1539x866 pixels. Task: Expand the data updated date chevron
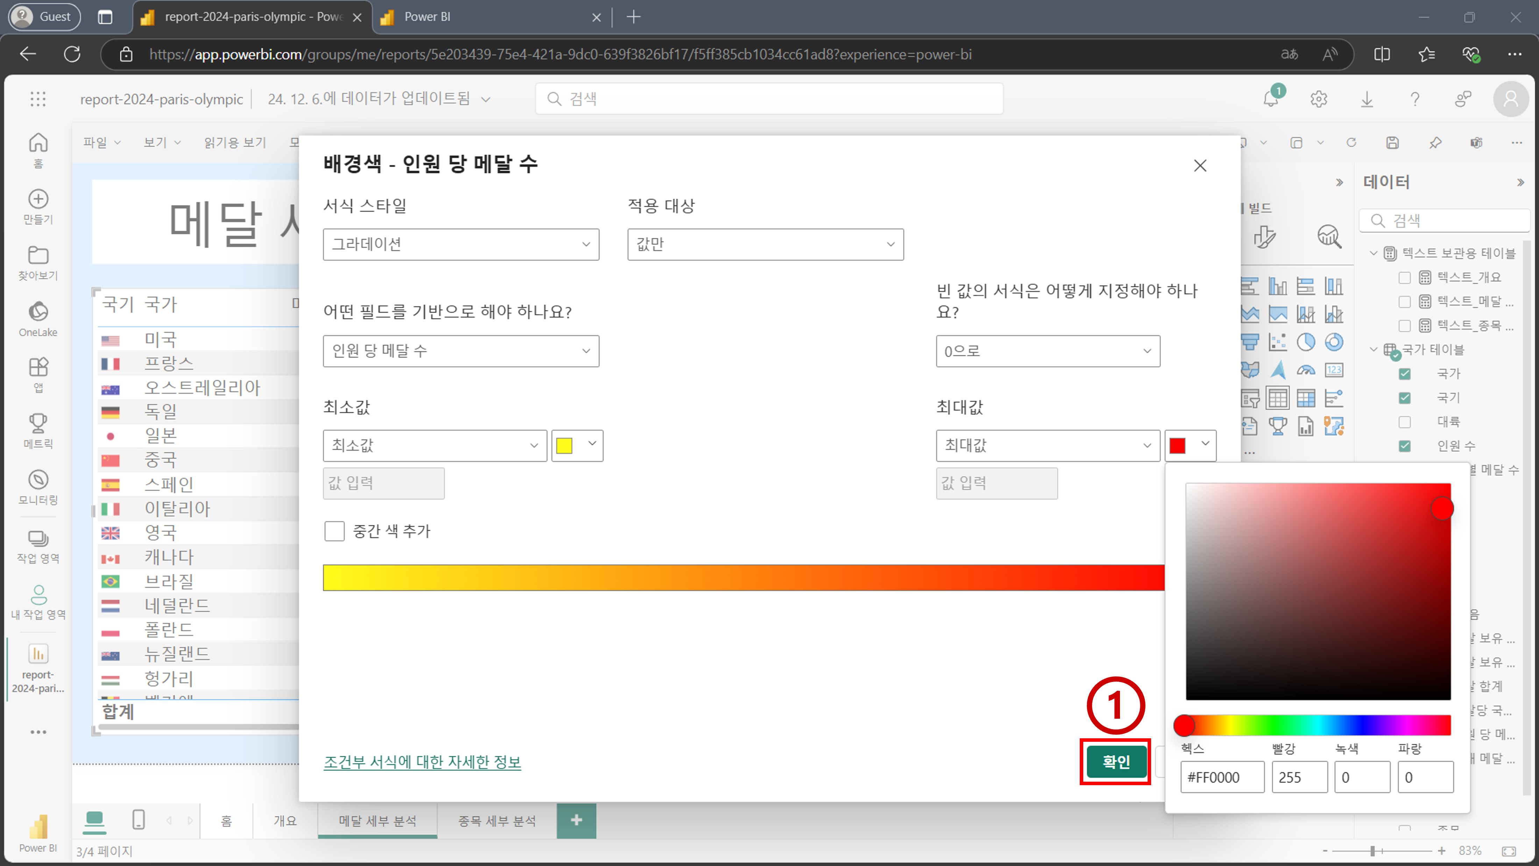coord(486,99)
